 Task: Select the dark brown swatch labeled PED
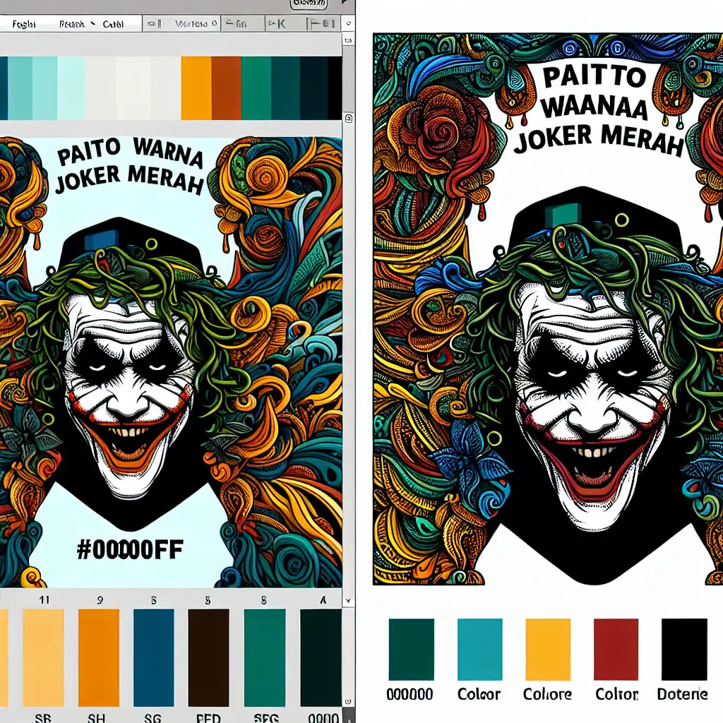point(208,657)
